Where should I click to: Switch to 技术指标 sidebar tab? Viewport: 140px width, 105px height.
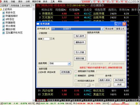[26, 6]
